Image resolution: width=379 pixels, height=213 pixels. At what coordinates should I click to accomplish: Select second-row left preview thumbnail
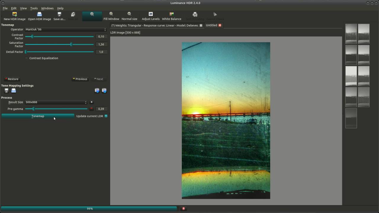click(351, 55)
